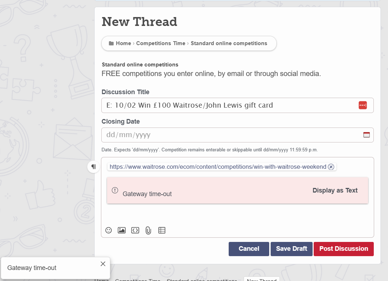The height and width of the screenshot is (281, 388).
Task: Choose Display as Text for failed embed
Action: click(335, 190)
